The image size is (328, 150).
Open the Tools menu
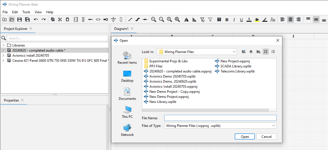pos(26,12)
